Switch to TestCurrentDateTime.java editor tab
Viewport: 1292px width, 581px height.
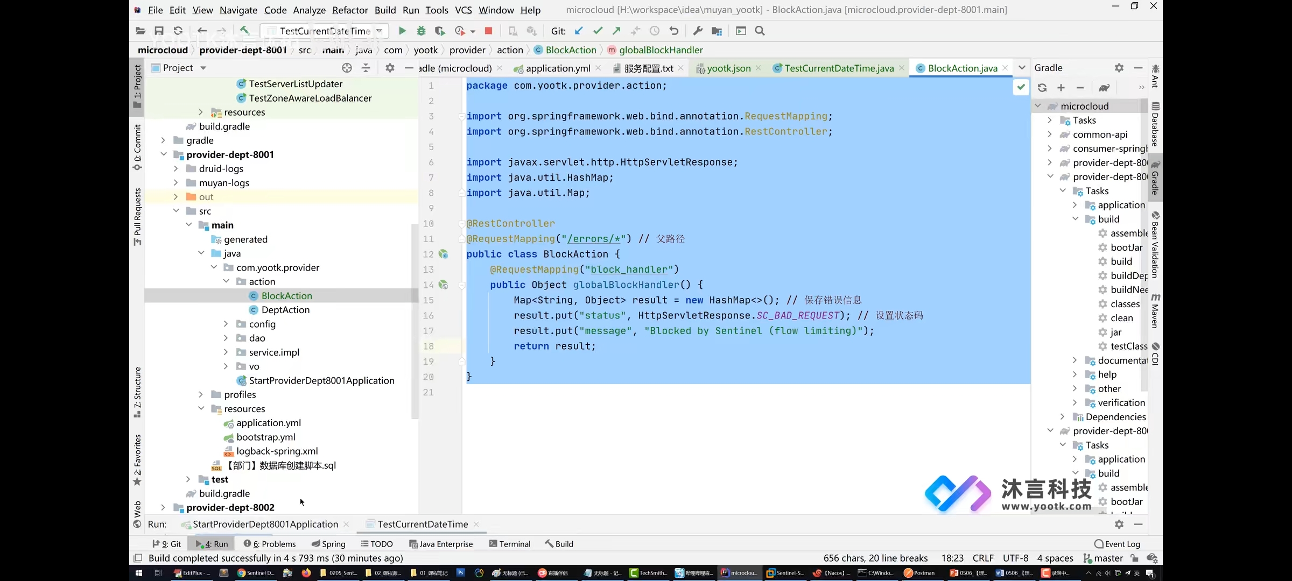coord(839,68)
